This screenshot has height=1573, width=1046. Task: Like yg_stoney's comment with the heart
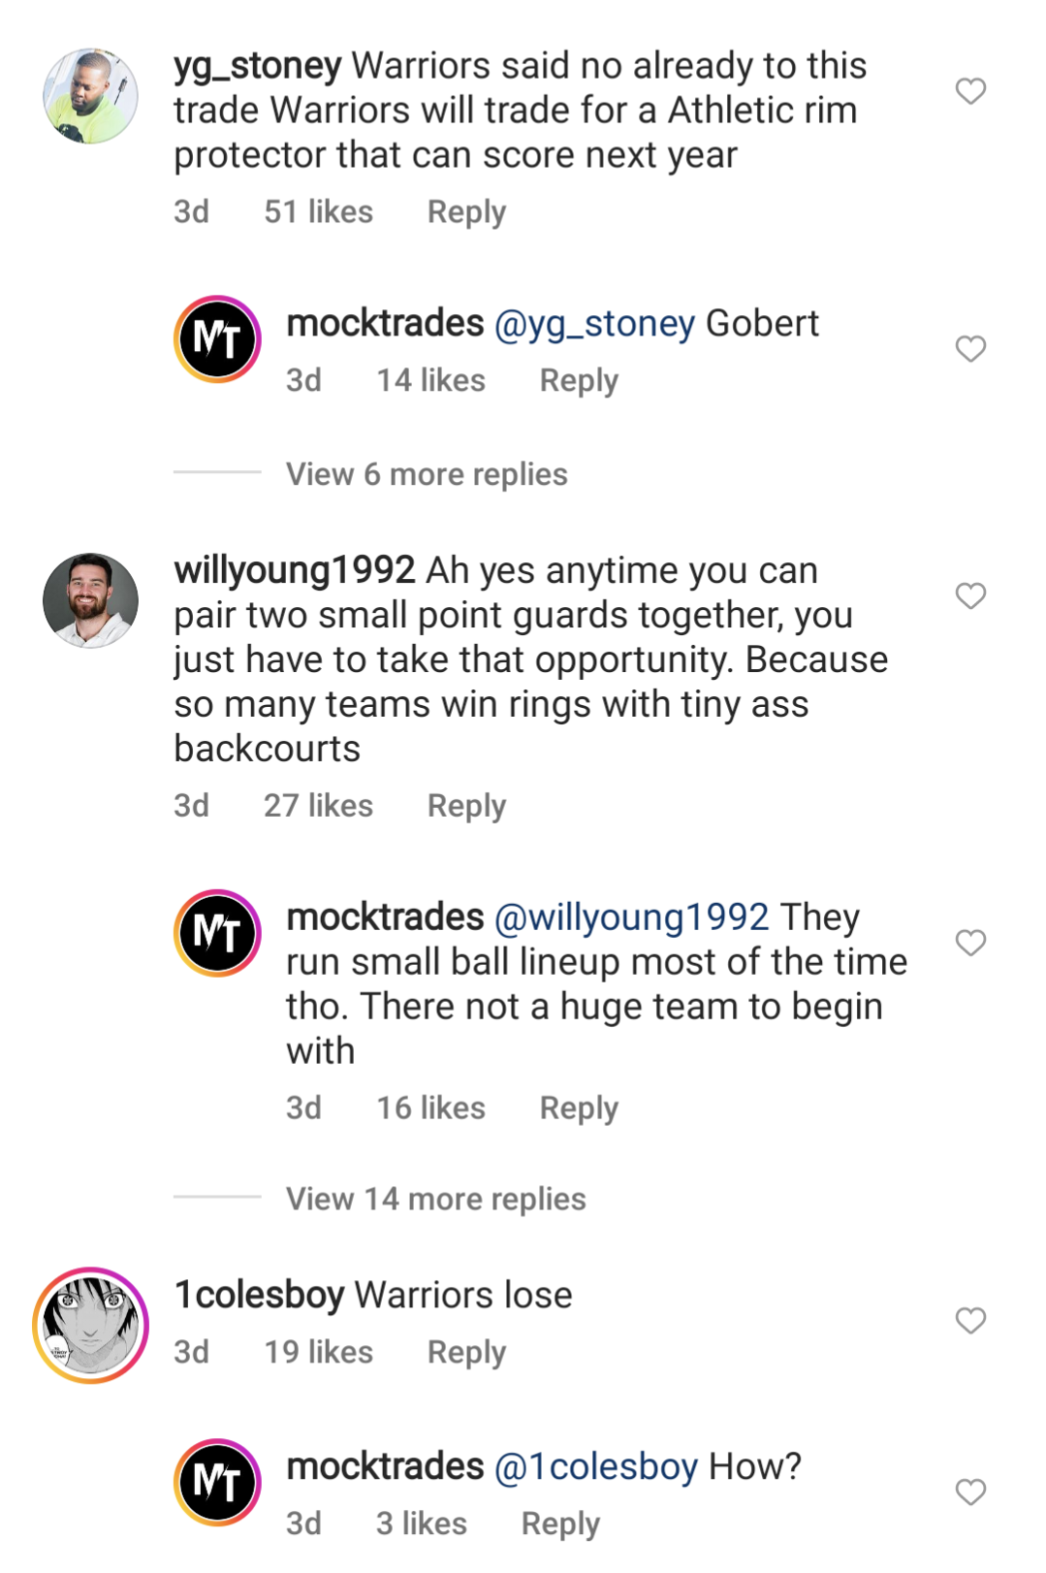pos(970,91)
